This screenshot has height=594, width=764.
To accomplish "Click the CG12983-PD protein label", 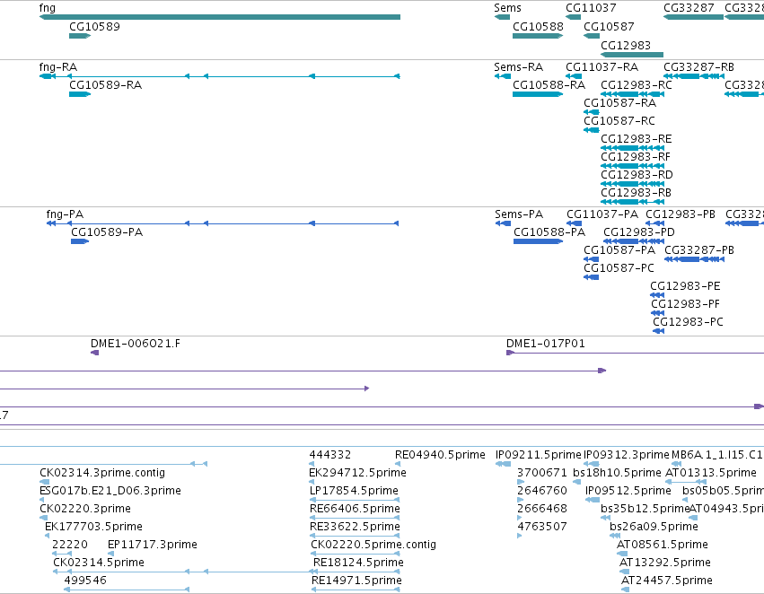I will click(639, 232).
